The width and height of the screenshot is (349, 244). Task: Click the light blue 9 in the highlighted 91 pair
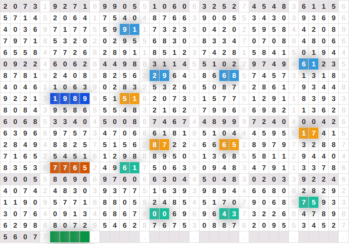125,29
